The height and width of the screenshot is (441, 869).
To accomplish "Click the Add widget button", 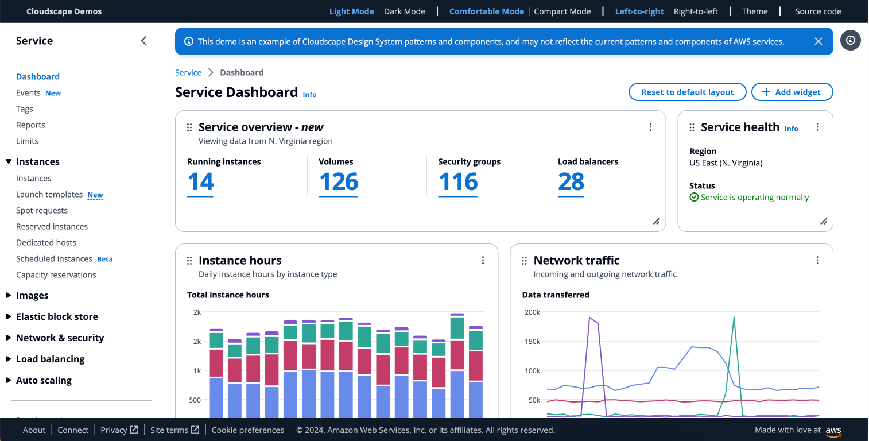I will pyautogui.click(x=792, y=92).
